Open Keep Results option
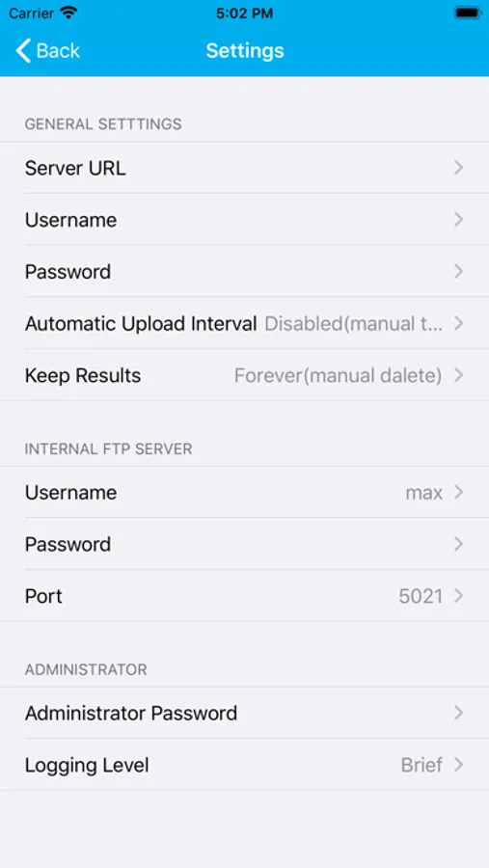The width and height of the screenshot is (489, 868). point(244,375)
